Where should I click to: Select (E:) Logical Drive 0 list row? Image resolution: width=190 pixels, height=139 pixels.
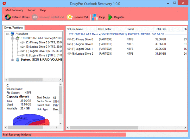point(127,44)
